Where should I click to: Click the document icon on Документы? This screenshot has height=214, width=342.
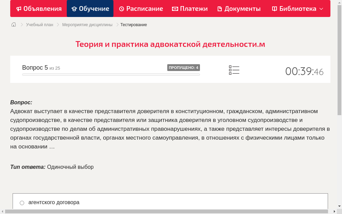tap(219, 8)
